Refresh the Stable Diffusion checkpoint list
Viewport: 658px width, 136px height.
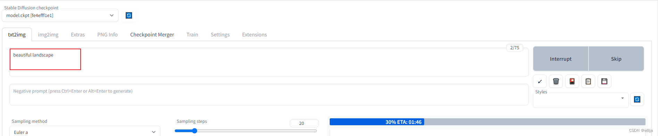(129, 15)
